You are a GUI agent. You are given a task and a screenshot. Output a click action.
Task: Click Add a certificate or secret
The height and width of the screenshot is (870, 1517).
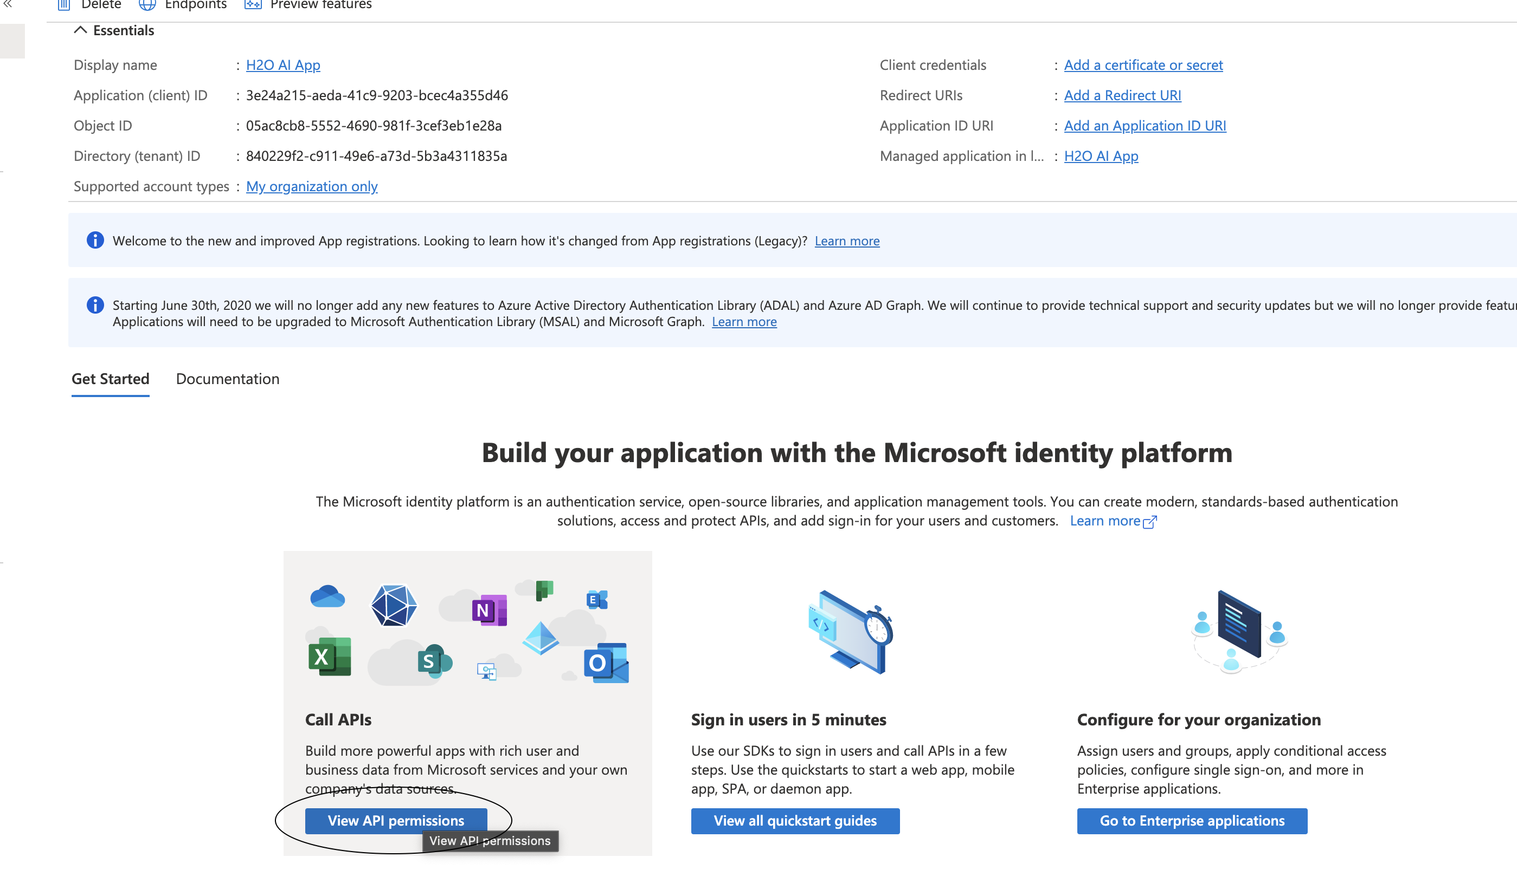coord(1143,65)
